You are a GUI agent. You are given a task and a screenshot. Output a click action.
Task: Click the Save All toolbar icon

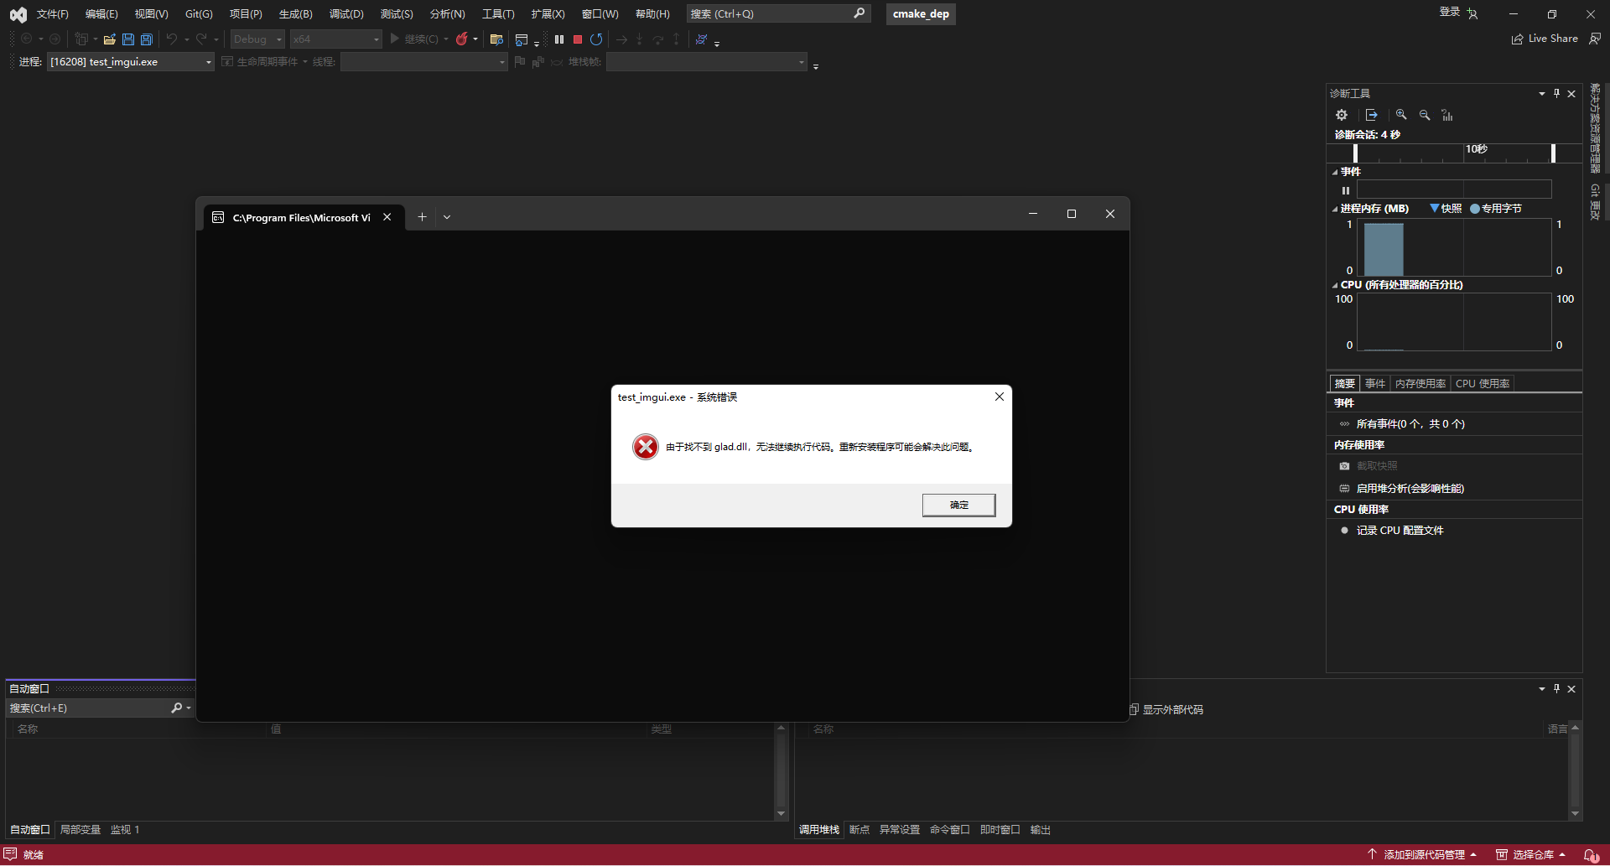tap(147, 39)
